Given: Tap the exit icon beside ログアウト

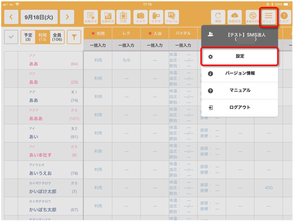Looking at the screenshot, I should pyautogui.click(x=210, y=108).
